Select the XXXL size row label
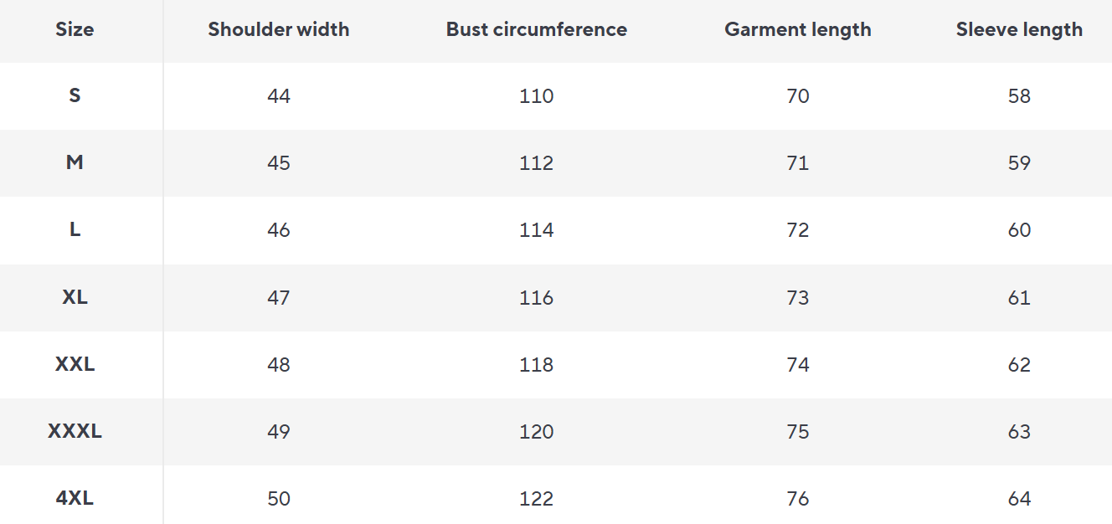 coord(75,431)
